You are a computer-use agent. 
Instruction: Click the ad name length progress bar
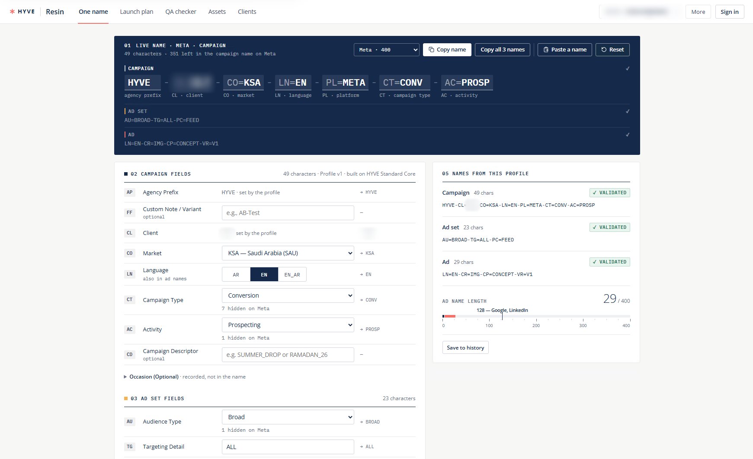pyautogui.click(x=536, y=316)
